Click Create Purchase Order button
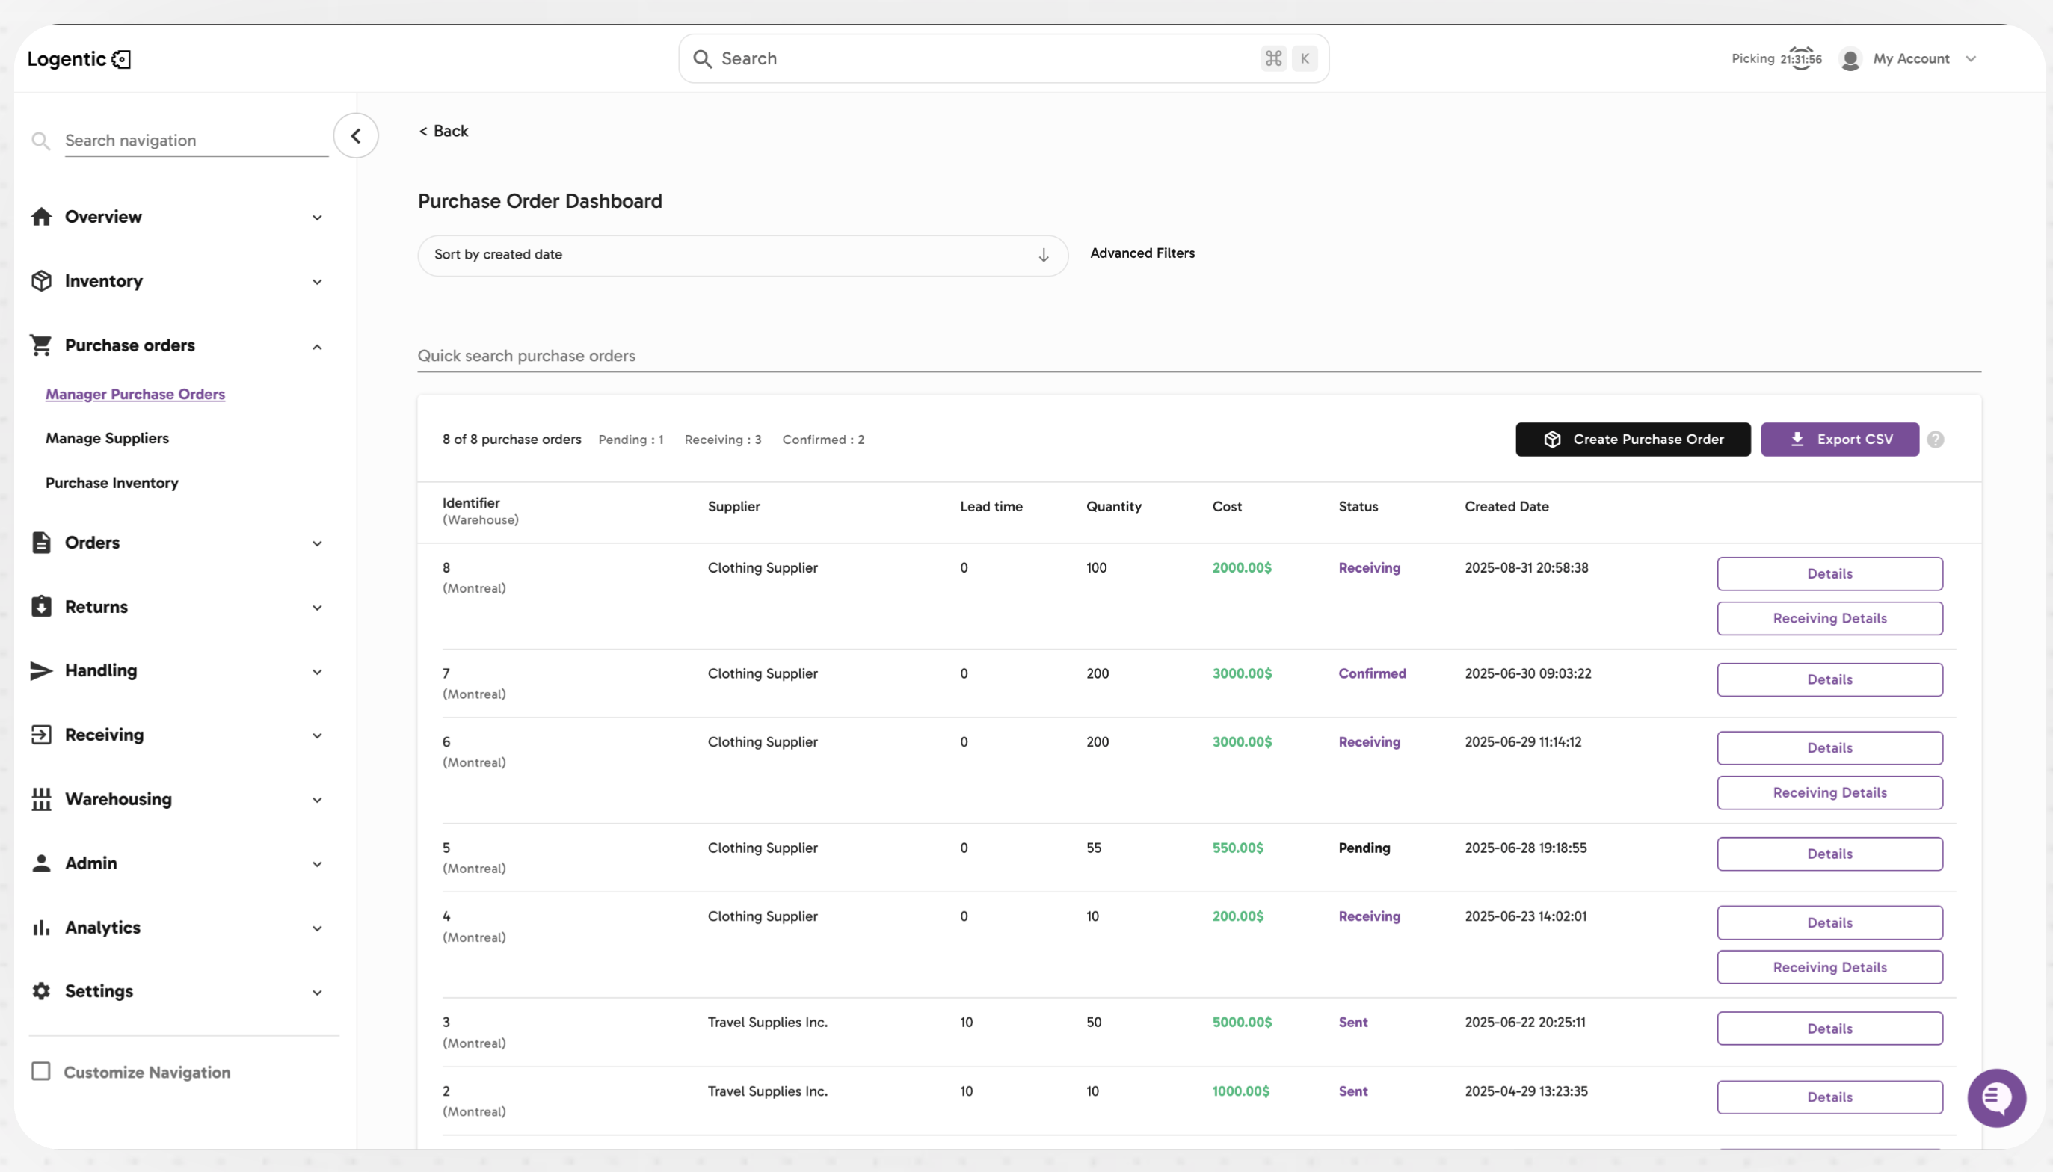Screen dimensions: 2053x1172 (1633, 439)
